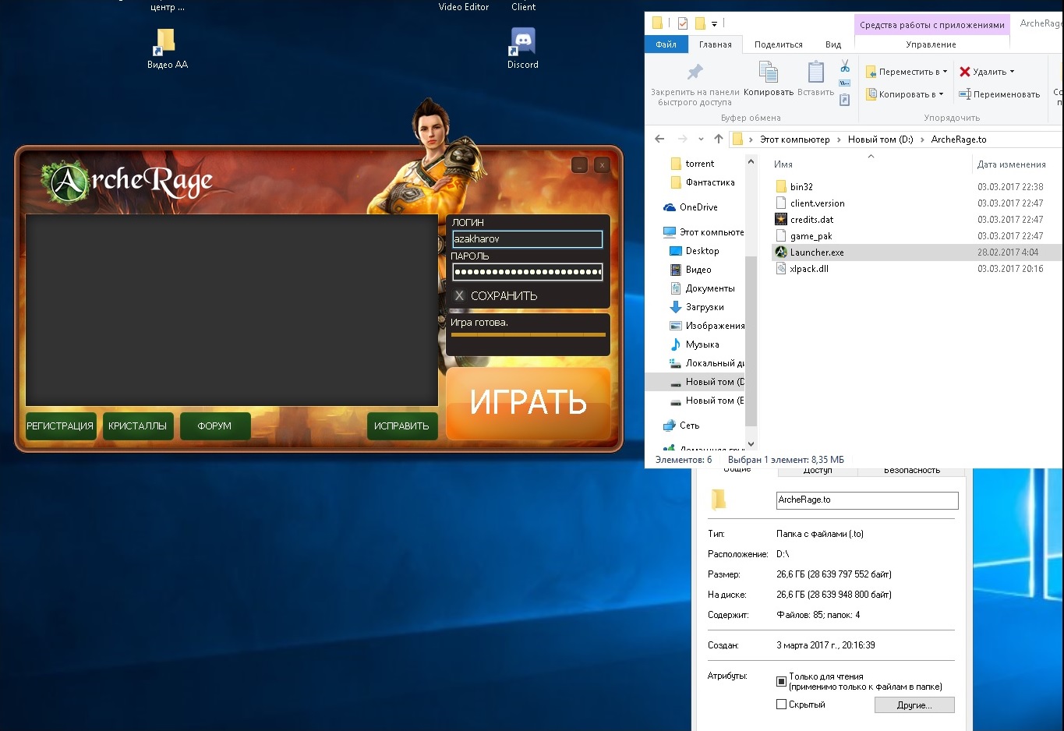Open the Удалить dropdown arrow
Screen dimensions: 1064x731
coord(1012,72)
